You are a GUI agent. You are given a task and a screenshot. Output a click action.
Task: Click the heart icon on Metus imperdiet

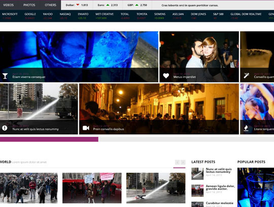(x=166, y=76)
